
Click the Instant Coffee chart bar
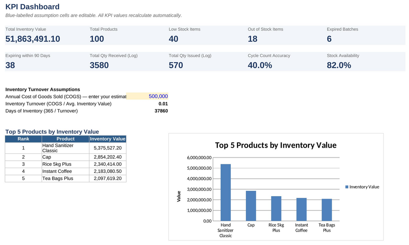pyautogui.click(x=302, y=210)
